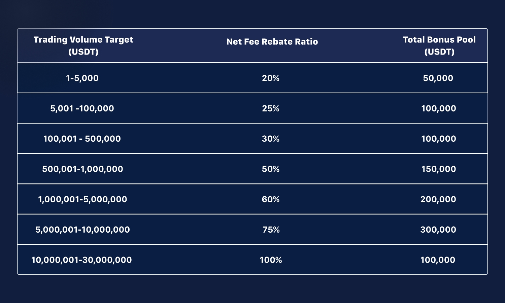This screenshot has height=303, width=505.
Task: Click the 5,000,001-10,000,000 volume cell
Action: pyautogui.click(x=82, y=230)
